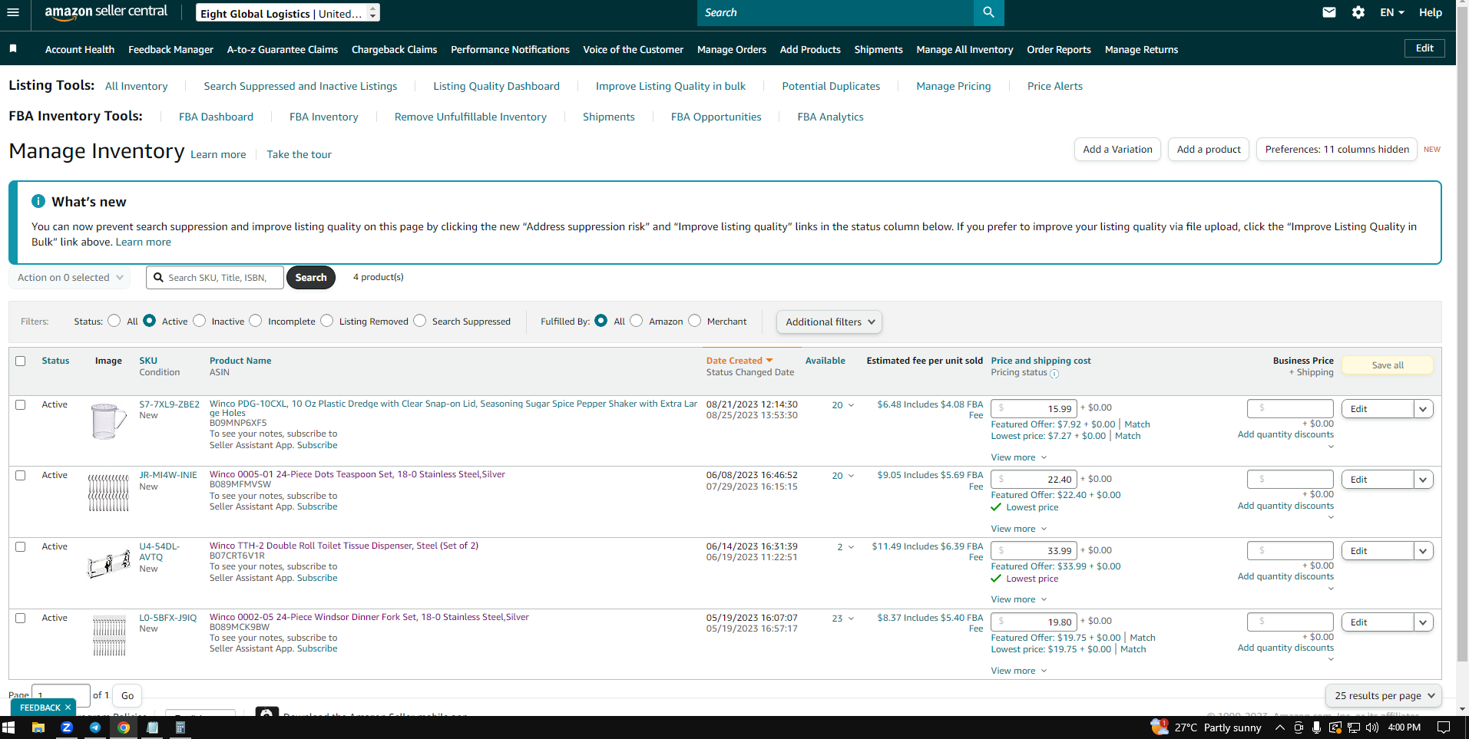Viewport: 1469px width, 739px height.
Task: Open the hamburger navigation menu
Action: (13, 12)
